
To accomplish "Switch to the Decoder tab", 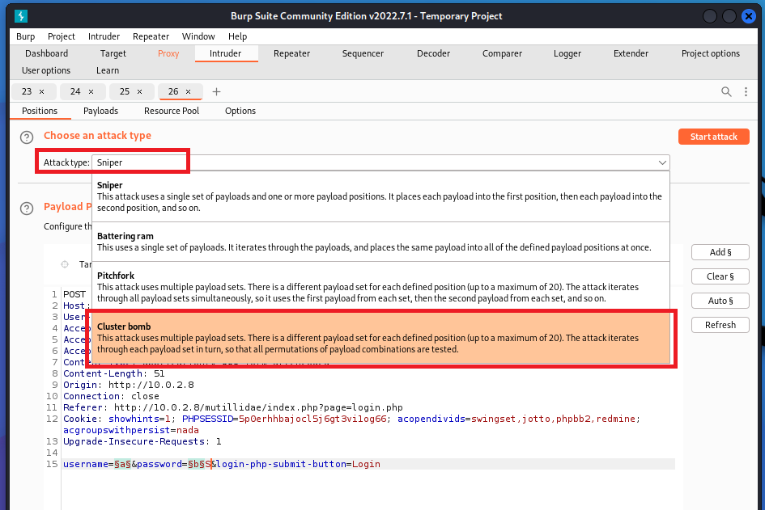I will tap(433, 53).
